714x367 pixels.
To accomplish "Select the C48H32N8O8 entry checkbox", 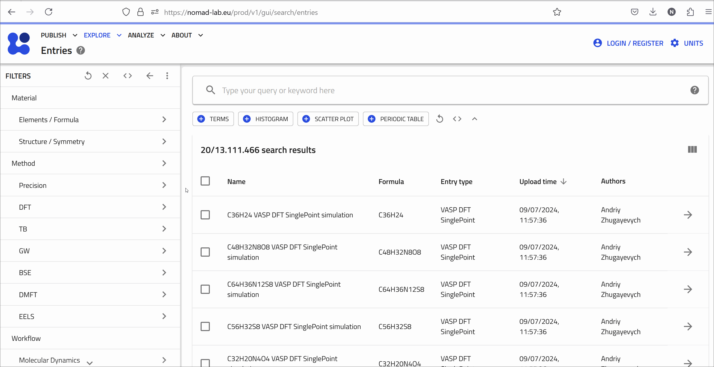I will point(205,252).
